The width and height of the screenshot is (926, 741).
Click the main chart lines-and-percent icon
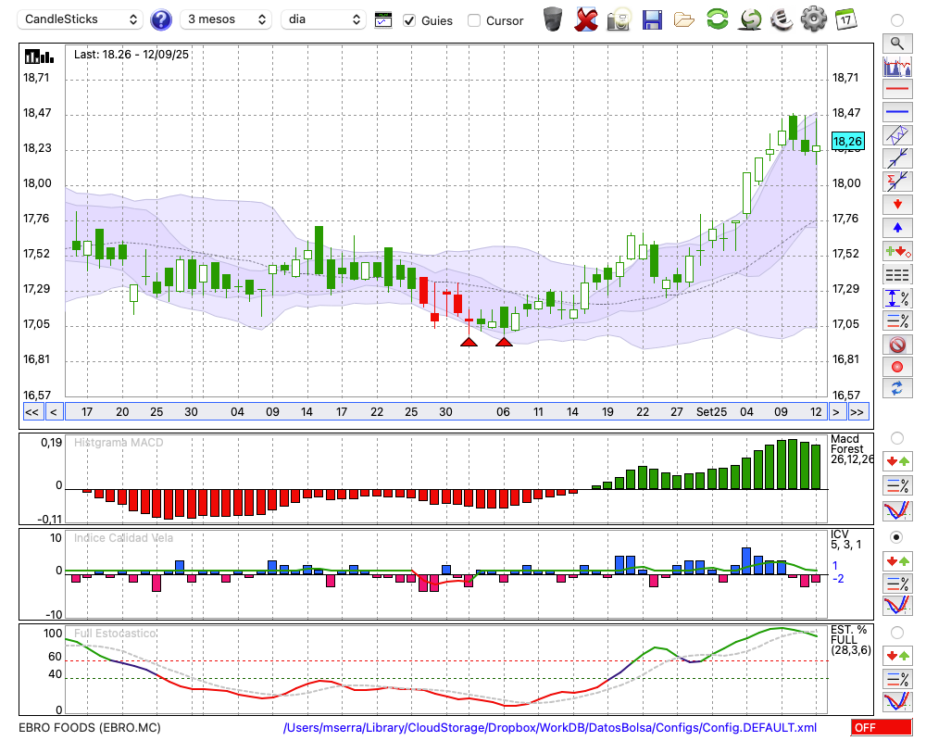(x=897, y=320)
